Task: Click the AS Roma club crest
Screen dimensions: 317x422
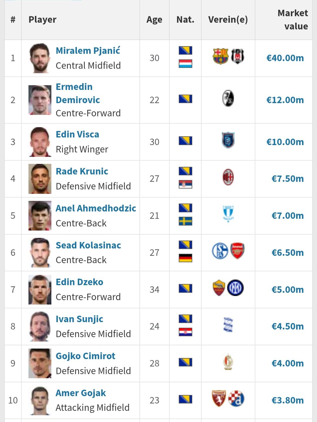Action: tap(219, 288)
